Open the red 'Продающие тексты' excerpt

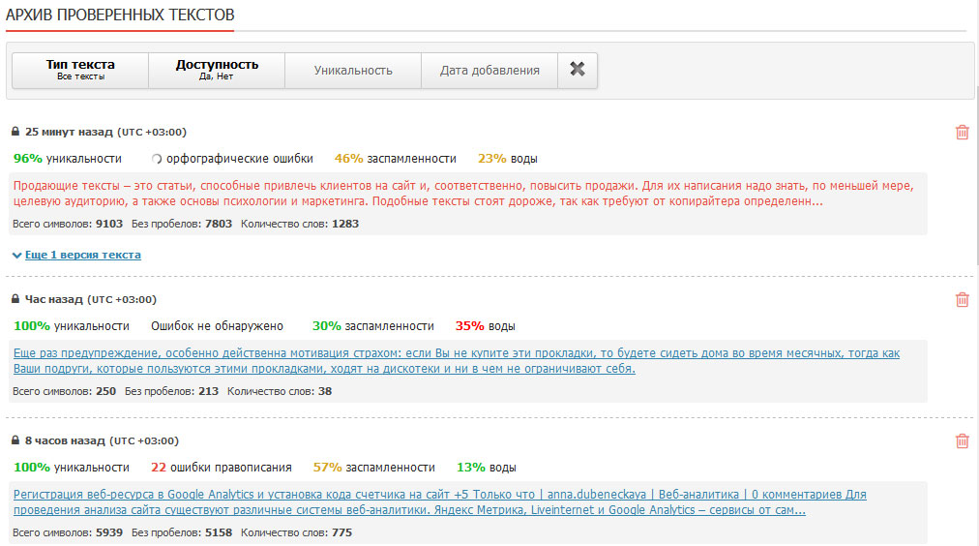pyautogui.click(x=463, y=194)
